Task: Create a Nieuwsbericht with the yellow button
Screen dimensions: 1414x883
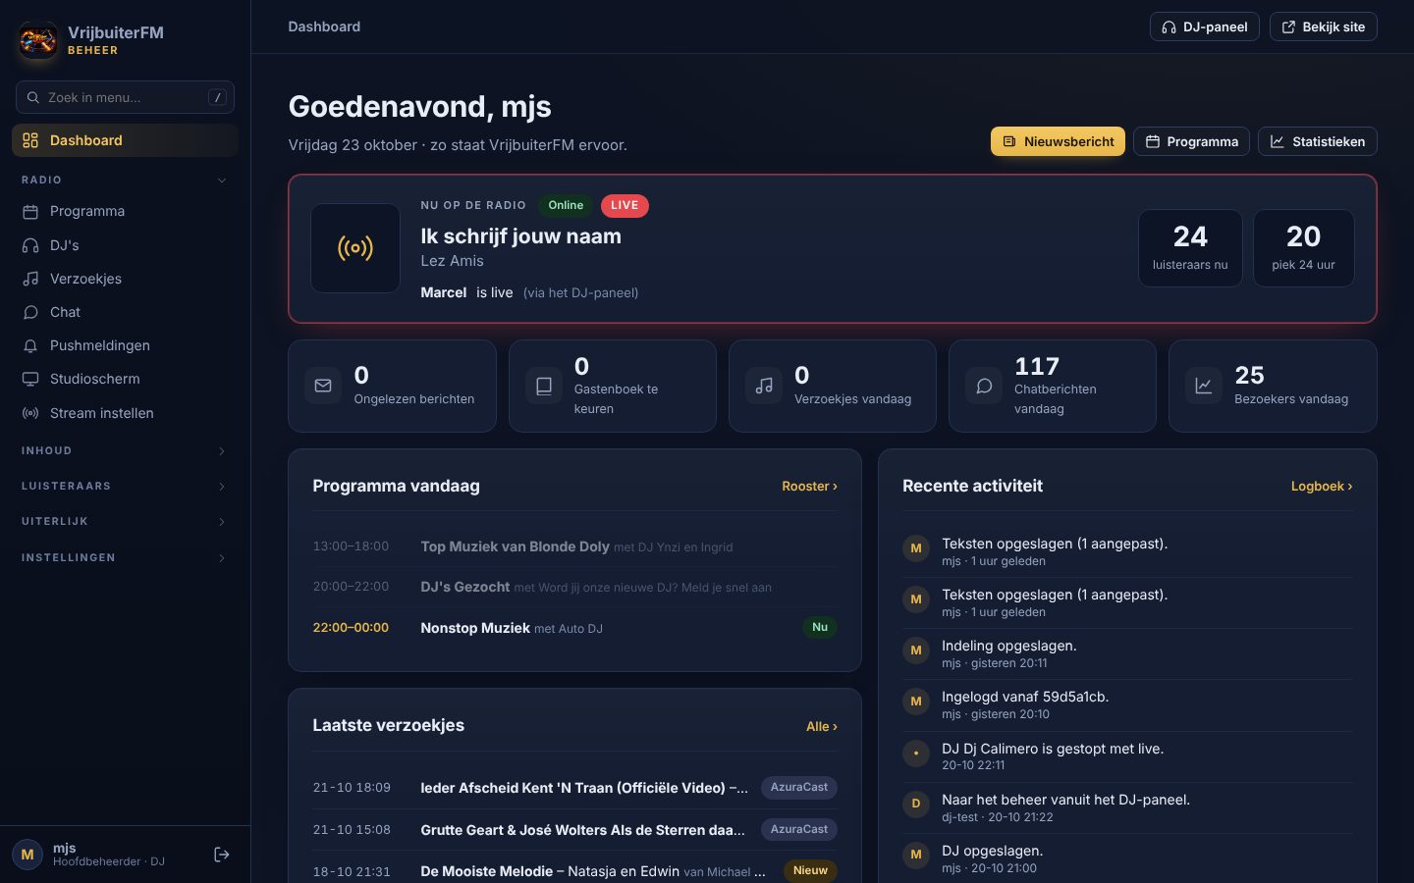Action: (x=1058, y=141)
